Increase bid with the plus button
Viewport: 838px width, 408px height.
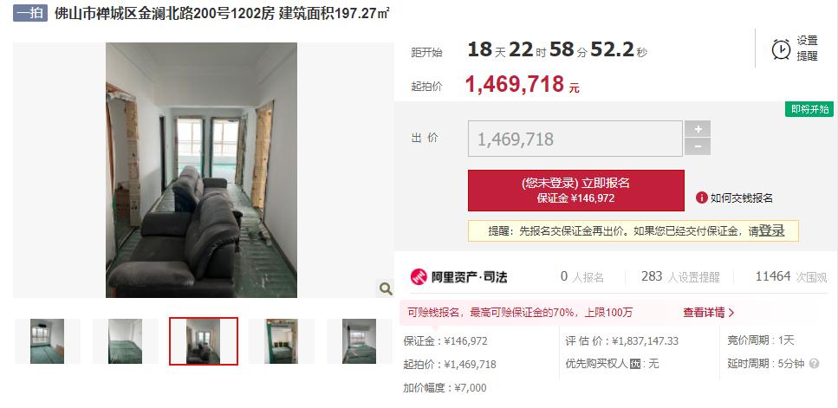[x=698, y=129]
